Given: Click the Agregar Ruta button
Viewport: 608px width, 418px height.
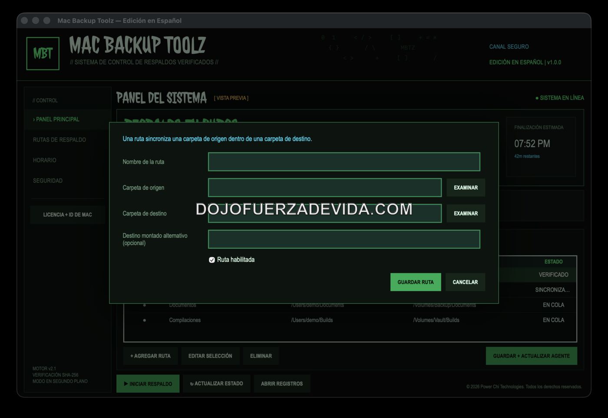Looking at the screenshot, I should point(150,356).
